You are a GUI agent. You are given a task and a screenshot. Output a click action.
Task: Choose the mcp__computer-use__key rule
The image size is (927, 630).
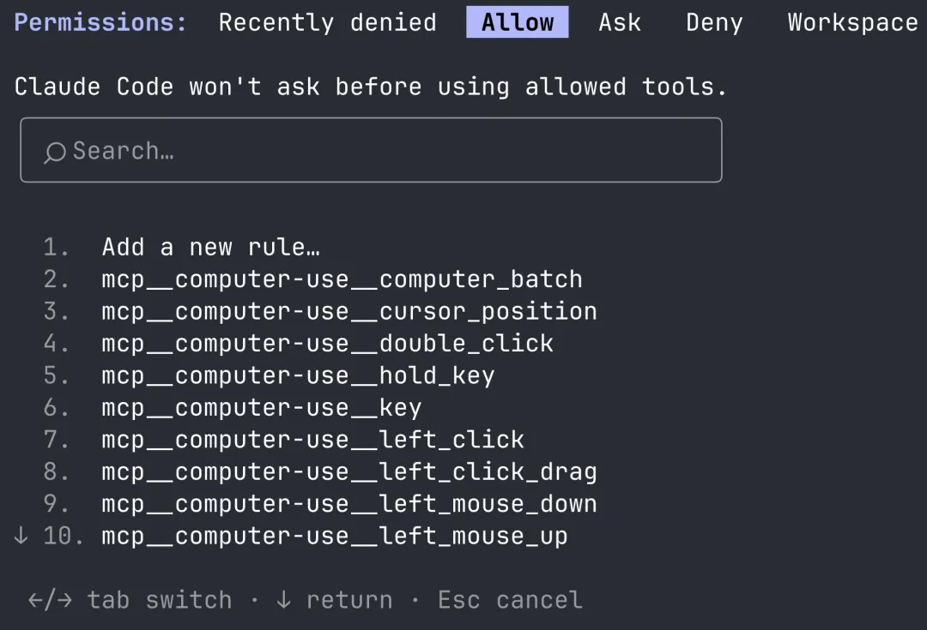coord(261,407)
